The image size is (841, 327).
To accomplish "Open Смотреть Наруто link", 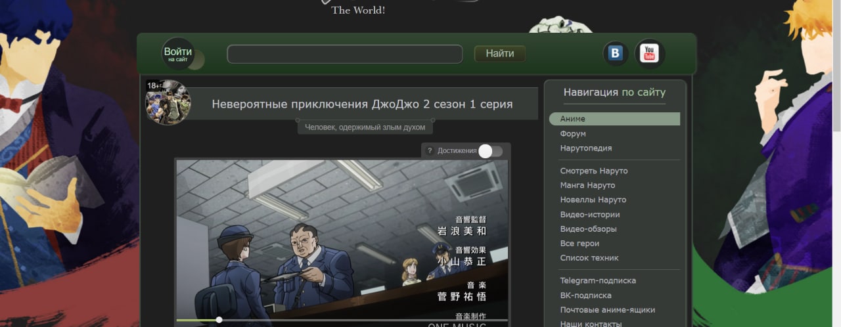I will point(594,171).
